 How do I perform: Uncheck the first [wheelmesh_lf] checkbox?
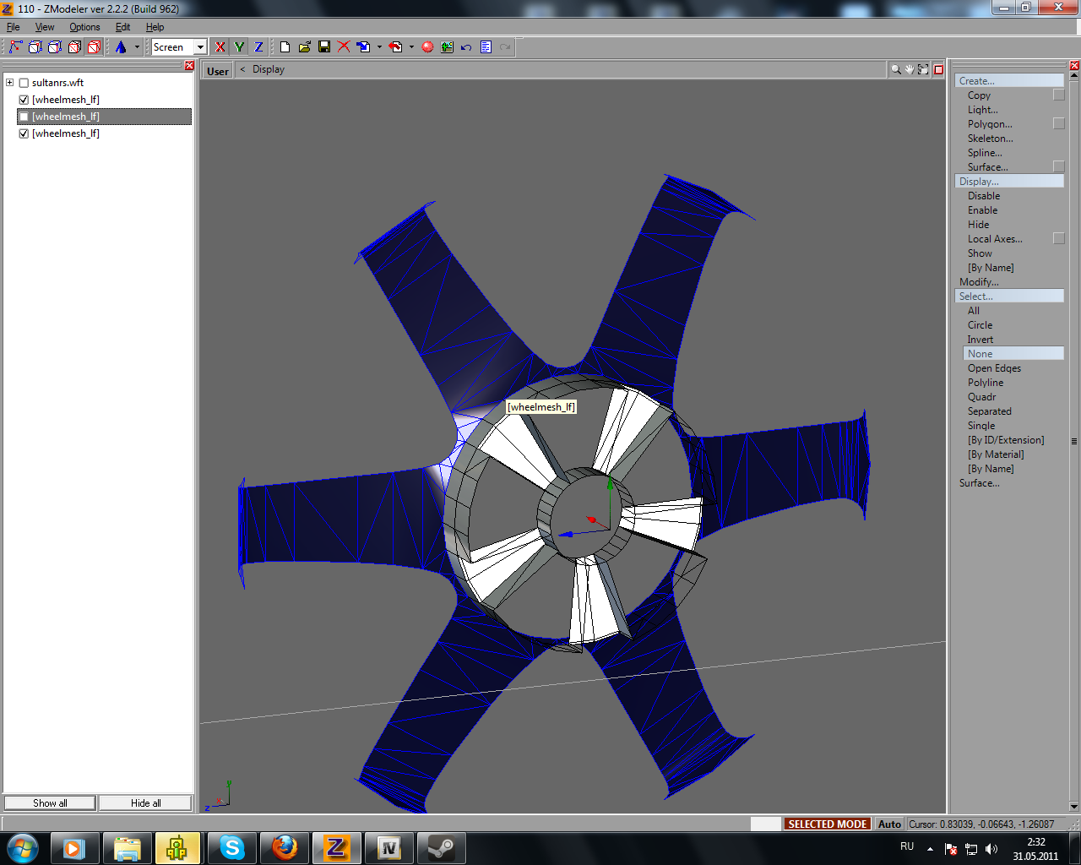(x=24, y=100)
